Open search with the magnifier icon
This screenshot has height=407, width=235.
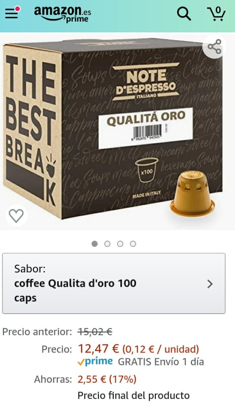coord(184,14)
